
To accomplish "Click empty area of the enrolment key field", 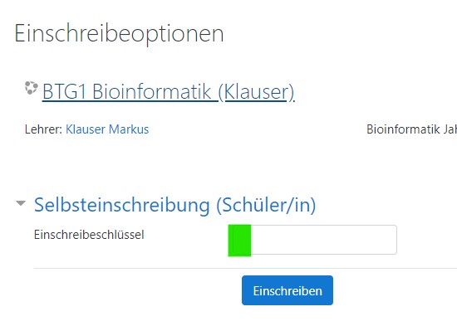I will (x=323, y=240).
